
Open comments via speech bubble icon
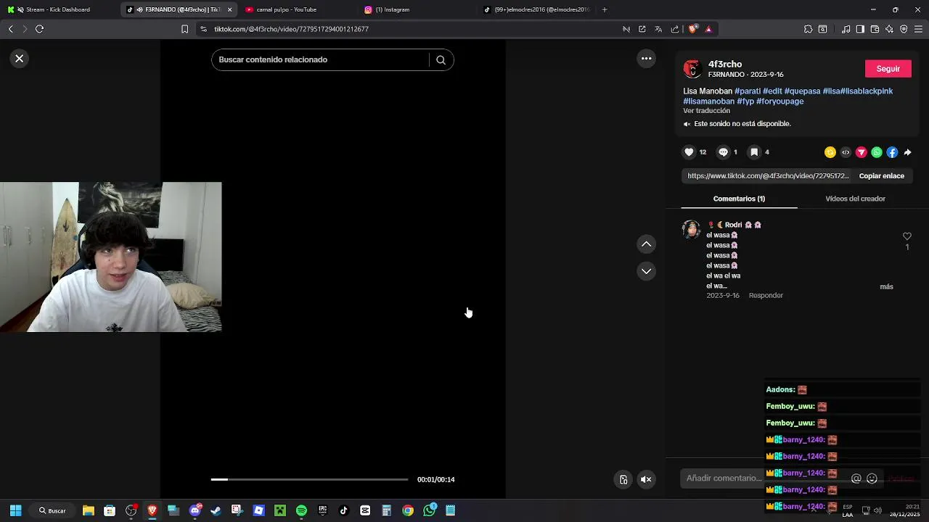click(723, 152)
